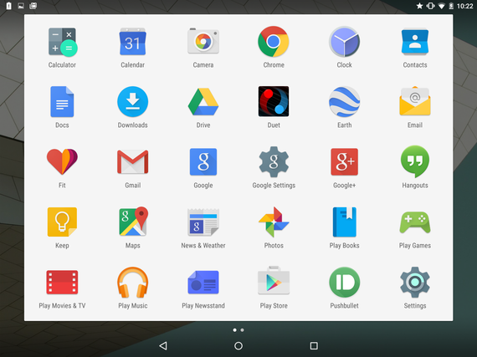Launch Google+ app
This screenshot has width=477, height=357.
(345, 161)
